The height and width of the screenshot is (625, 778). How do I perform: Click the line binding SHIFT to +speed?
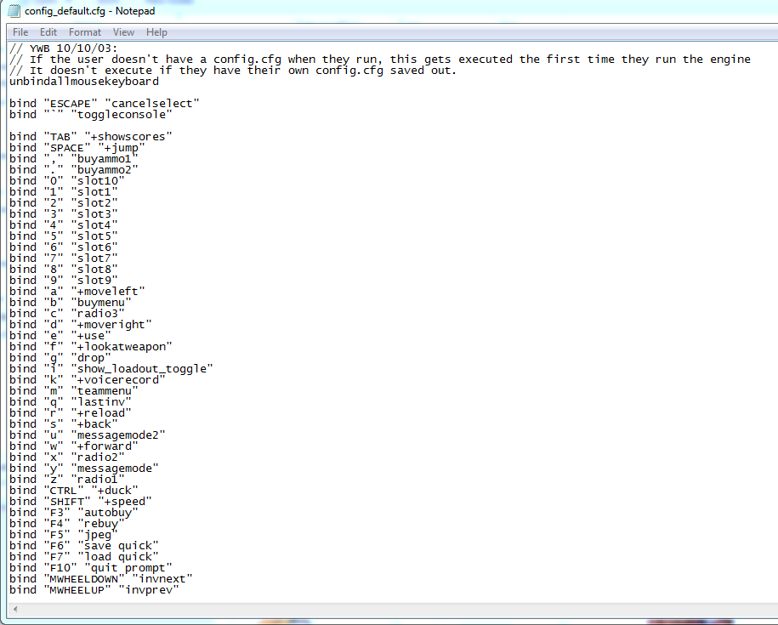coord(81,502)
